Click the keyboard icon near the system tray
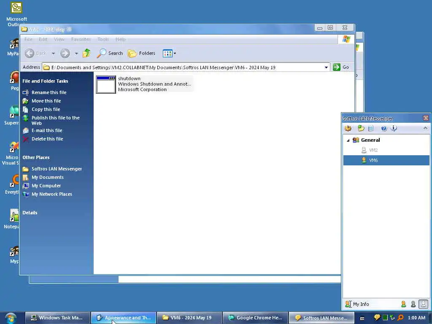The width and height of the screenshot is (432, 324). (362, 319)
